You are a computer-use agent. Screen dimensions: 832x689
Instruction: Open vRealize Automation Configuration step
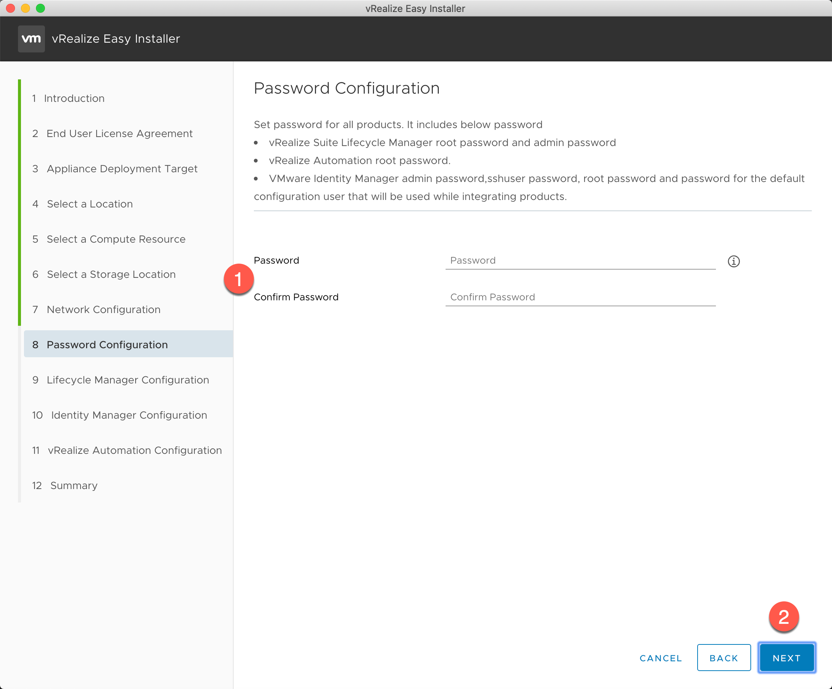[127, 450]
